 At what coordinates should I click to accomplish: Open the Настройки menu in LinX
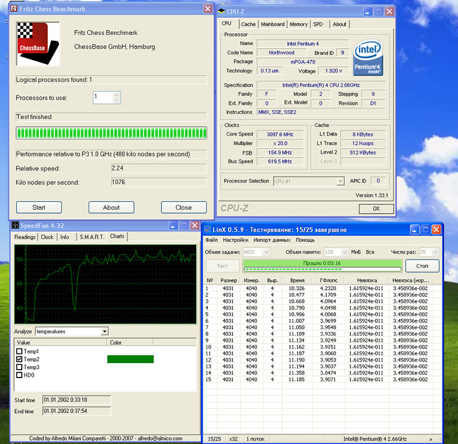(x=235, y=240)
